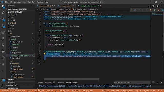This screenshot has height=92, width=164.
Task: Pause the debug session
Action: click(135, 10)
